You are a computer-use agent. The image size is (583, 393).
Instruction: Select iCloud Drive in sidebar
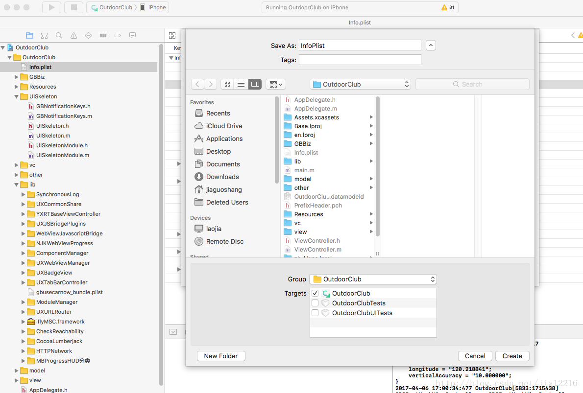tap(224, 126)
